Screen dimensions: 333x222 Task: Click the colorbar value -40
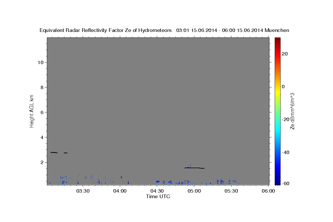[x=286, y=152]
